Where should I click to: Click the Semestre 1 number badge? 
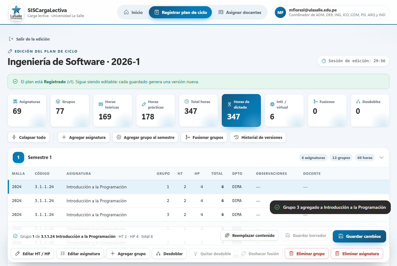(18, 157)
